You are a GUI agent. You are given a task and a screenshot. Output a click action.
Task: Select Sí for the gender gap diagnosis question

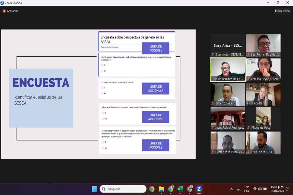pos(102,65)
